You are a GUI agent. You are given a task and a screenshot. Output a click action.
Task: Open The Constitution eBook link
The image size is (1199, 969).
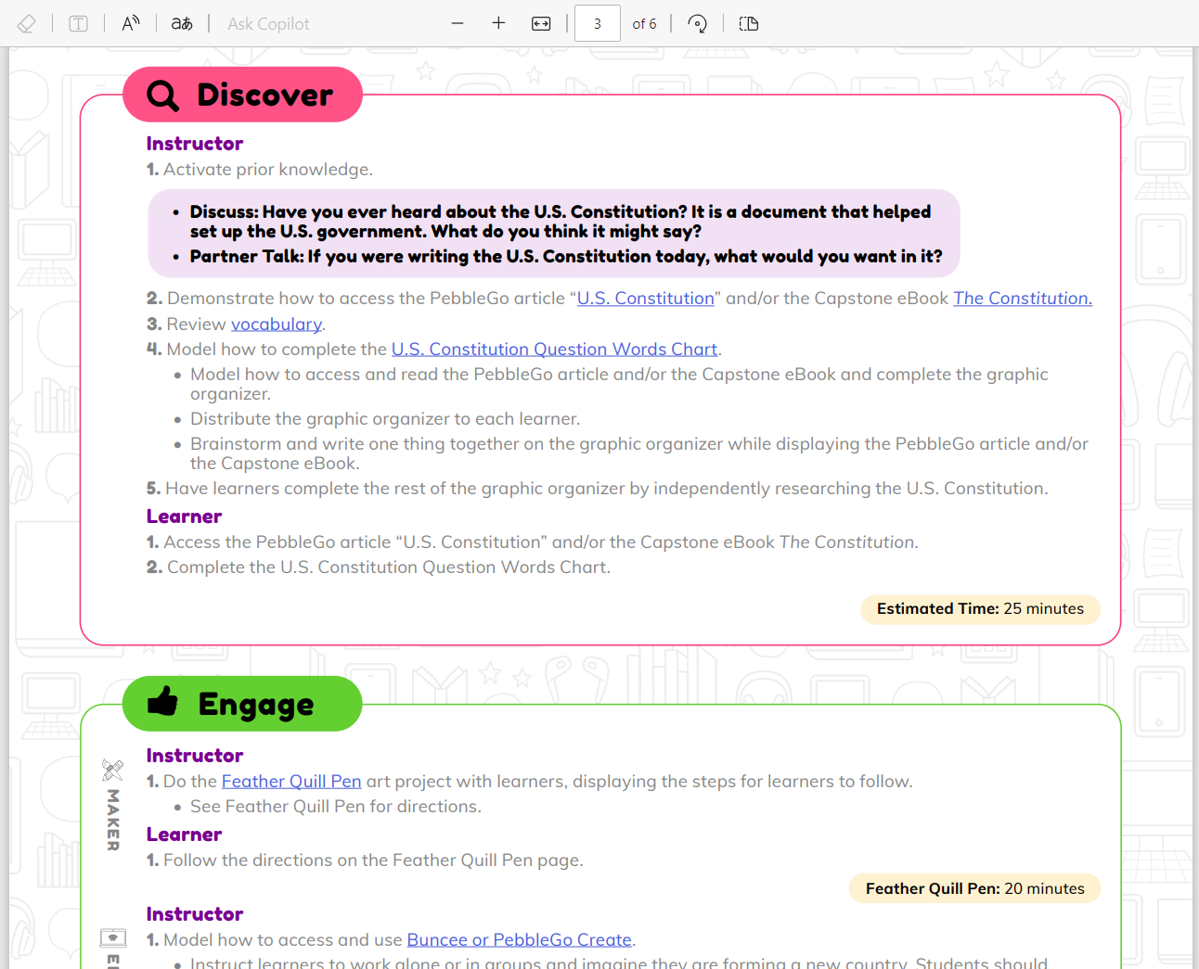coord(1023,299)
